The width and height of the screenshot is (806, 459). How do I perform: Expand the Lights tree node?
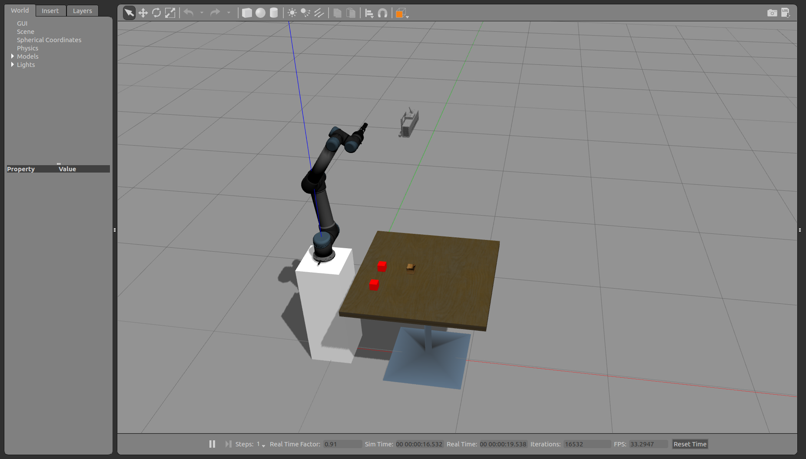[12, 64]
